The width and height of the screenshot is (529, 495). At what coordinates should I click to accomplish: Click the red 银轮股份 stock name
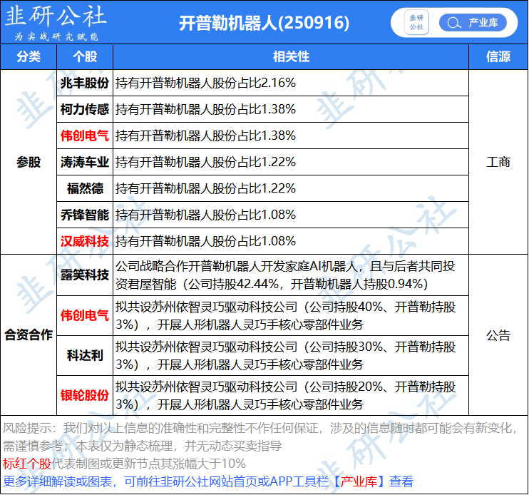tap(85, 395)
